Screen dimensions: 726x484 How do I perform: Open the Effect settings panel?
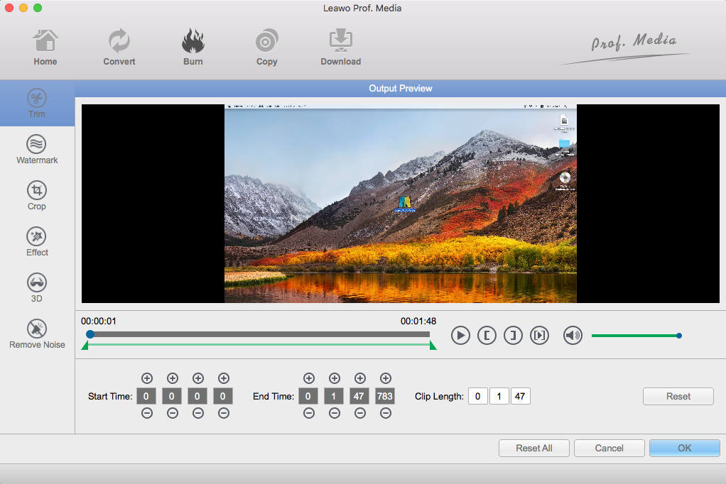point(37,243)
